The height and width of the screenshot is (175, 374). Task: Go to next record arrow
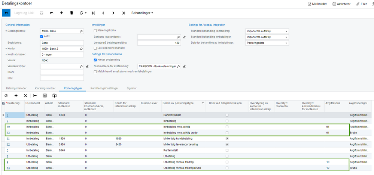point(113,13)
